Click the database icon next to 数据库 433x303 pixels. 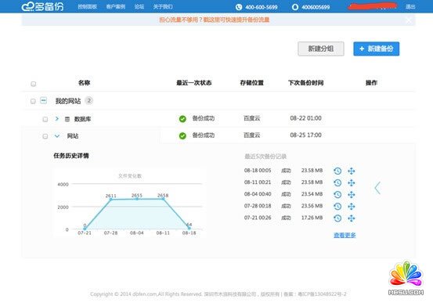[67, 119]
